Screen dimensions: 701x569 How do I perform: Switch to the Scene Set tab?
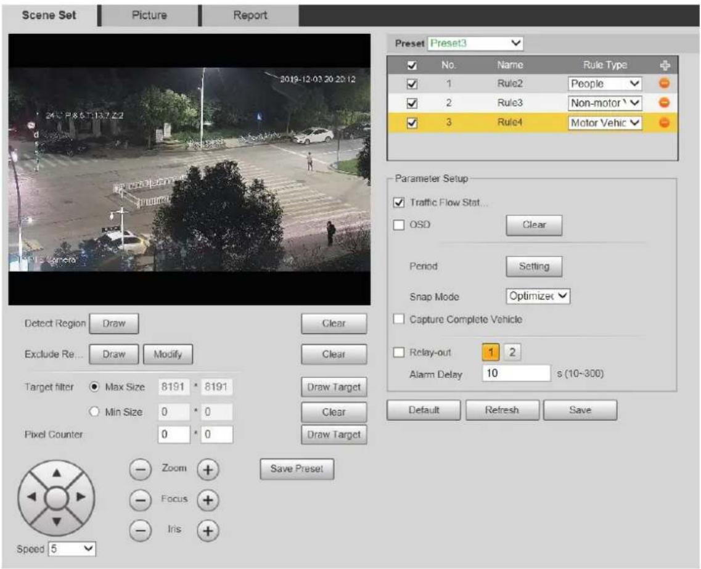[49, 15]
